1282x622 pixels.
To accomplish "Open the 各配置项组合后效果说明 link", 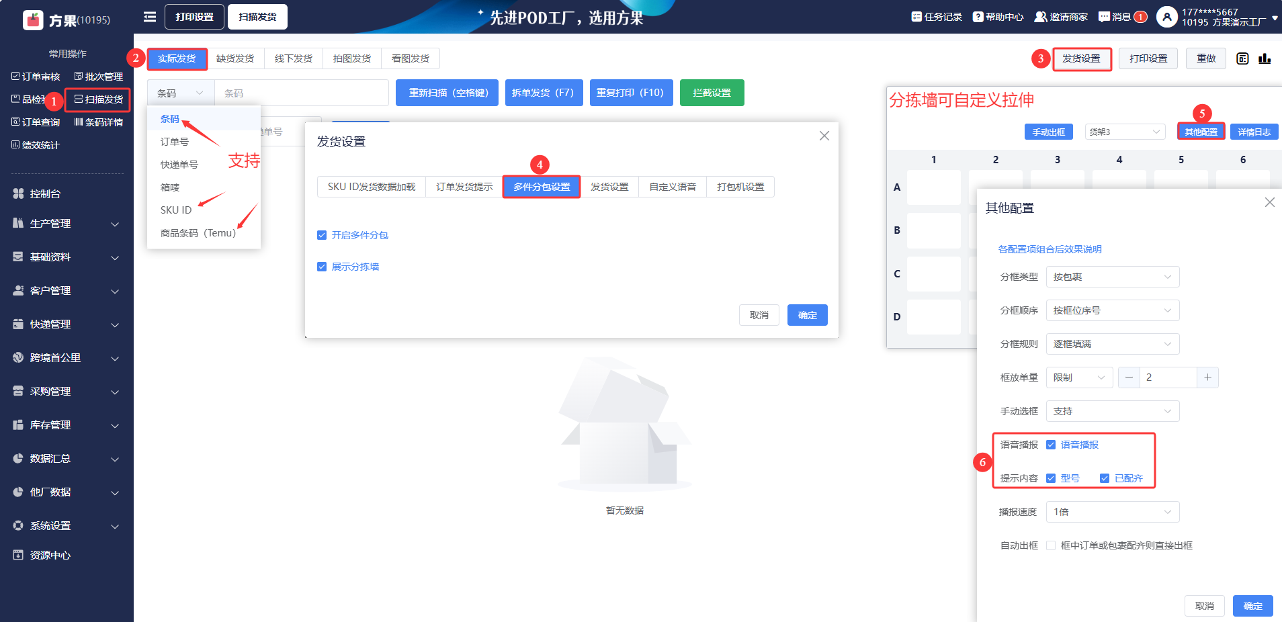I will pyautogui.click(x=1050, y=249).
